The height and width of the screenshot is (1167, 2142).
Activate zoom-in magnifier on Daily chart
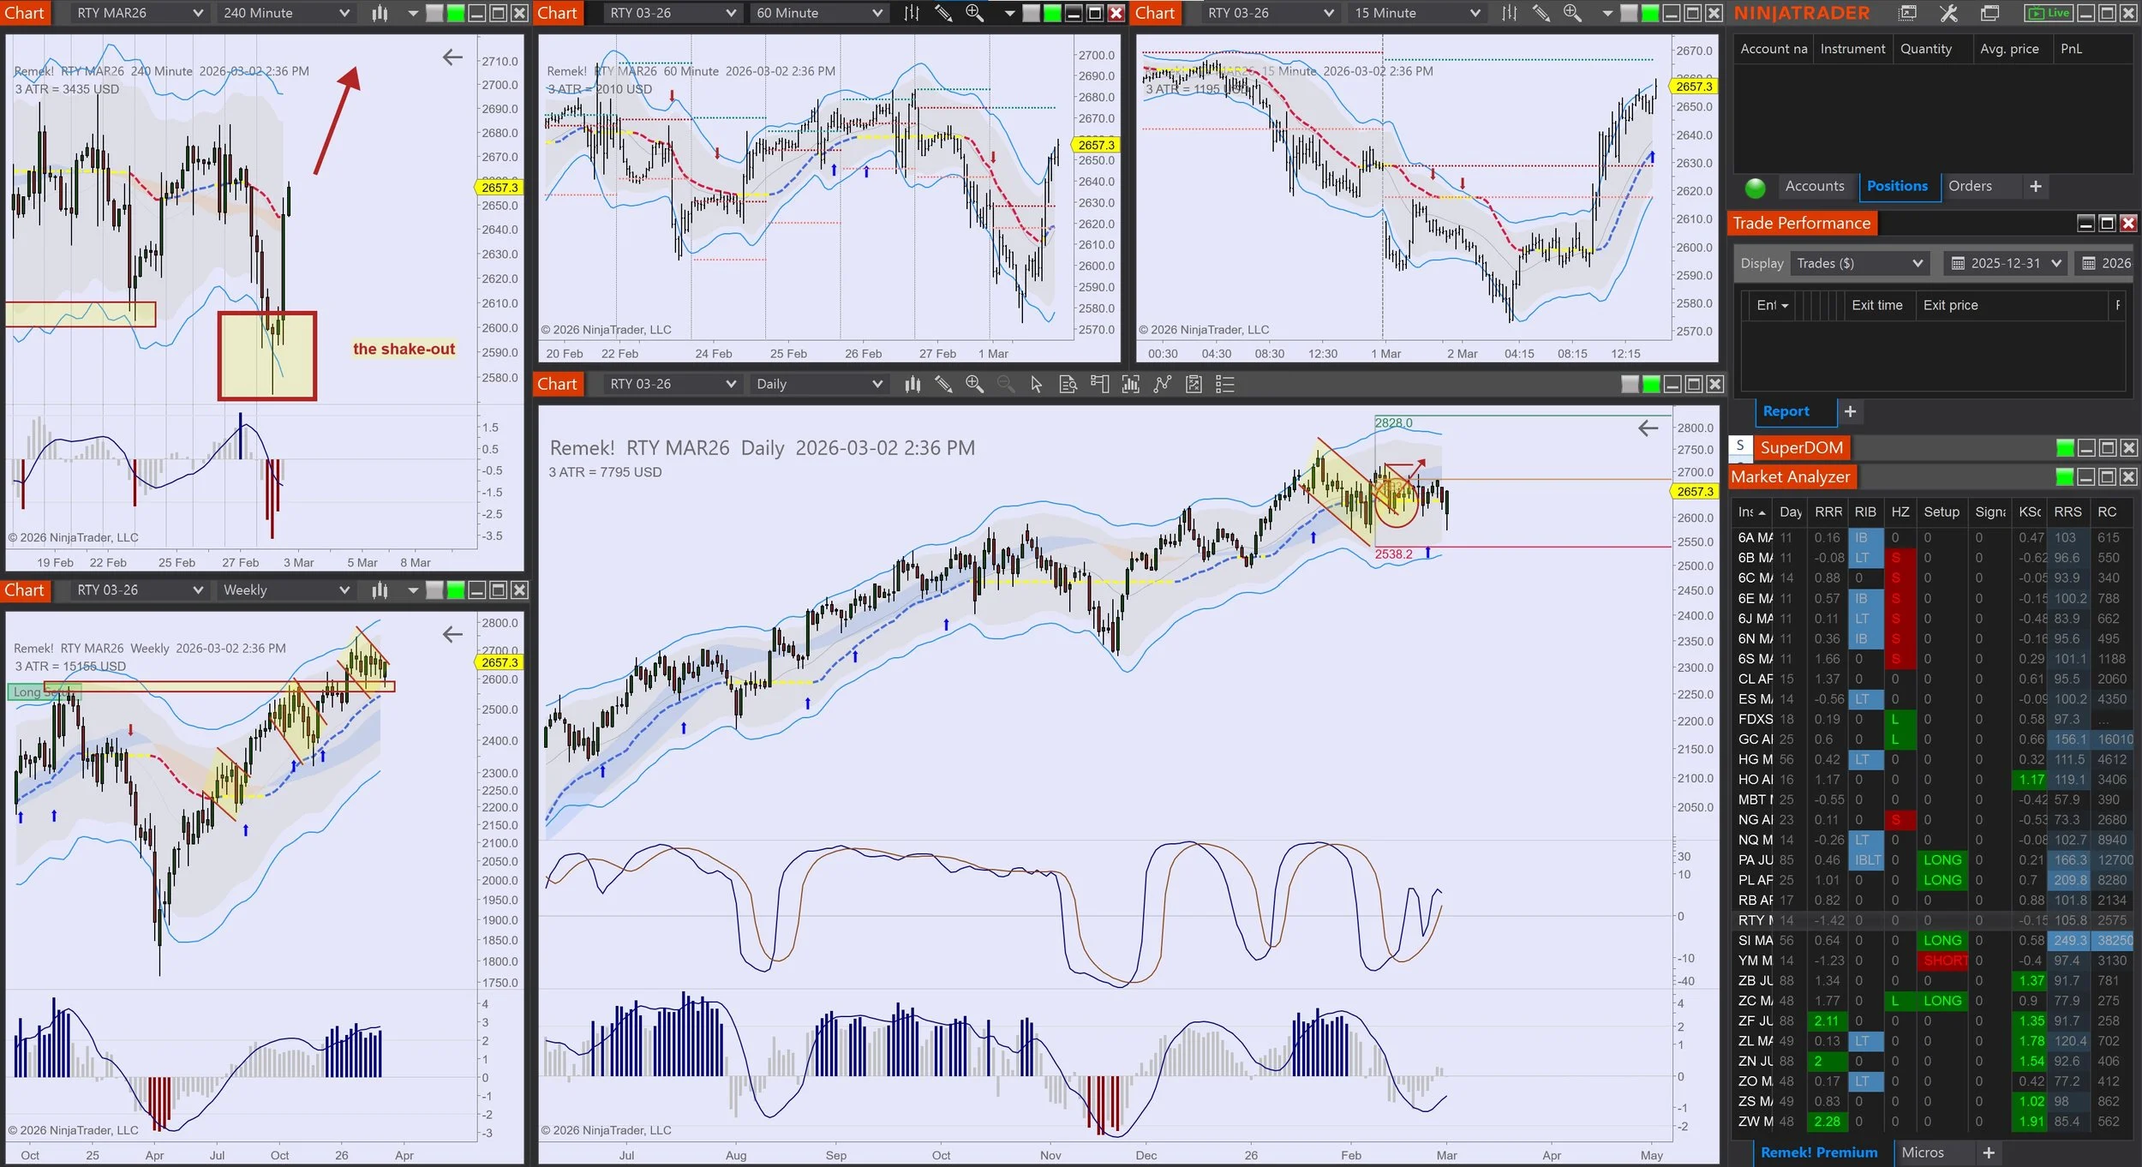tap(974, 385)
